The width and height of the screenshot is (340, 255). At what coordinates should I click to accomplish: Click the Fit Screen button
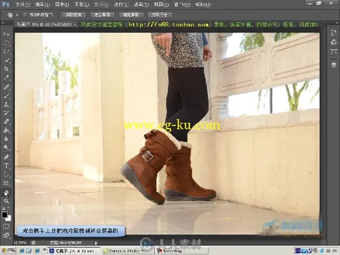(102, 15)
